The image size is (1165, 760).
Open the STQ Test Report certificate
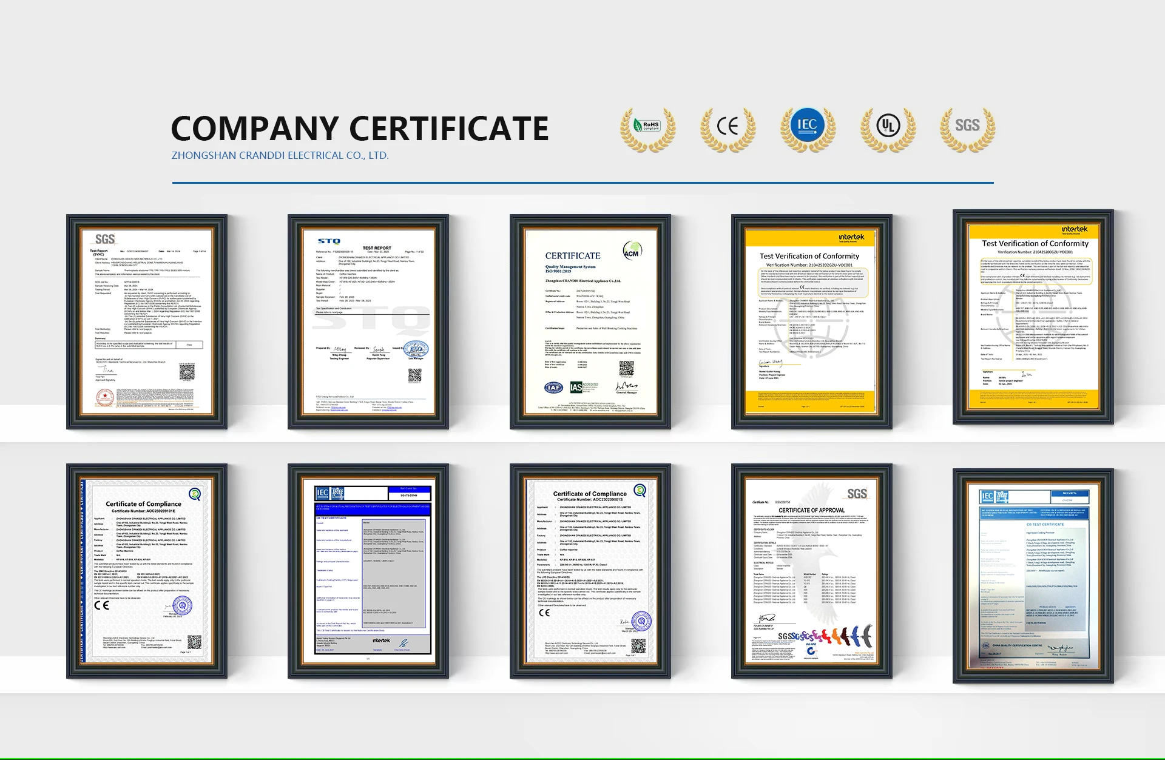(x=368, y=321)
